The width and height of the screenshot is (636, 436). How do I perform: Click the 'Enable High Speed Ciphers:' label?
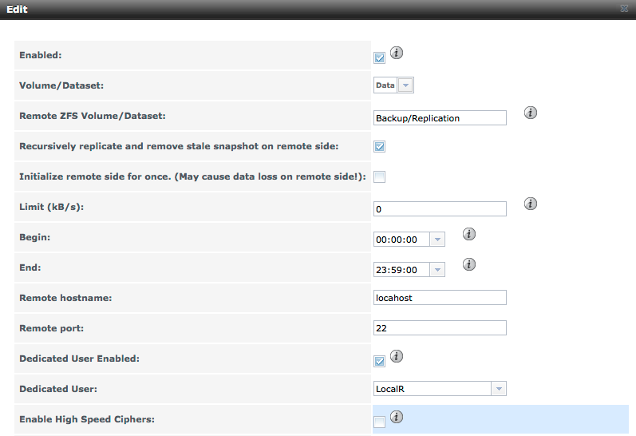[x=87, y=419]
